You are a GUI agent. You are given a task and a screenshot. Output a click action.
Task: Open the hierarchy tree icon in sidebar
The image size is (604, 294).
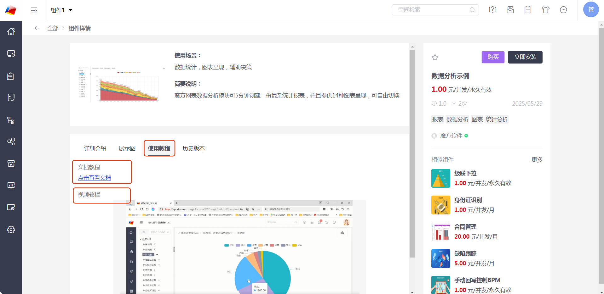pyautogui.click(x=11, y=120)
